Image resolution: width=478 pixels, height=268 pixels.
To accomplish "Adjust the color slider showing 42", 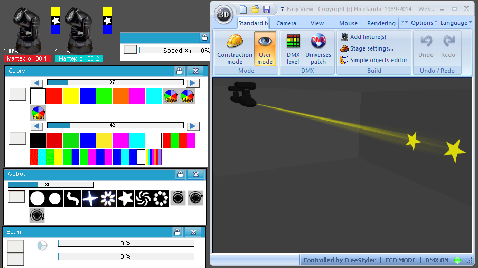I will coord(115,125).
